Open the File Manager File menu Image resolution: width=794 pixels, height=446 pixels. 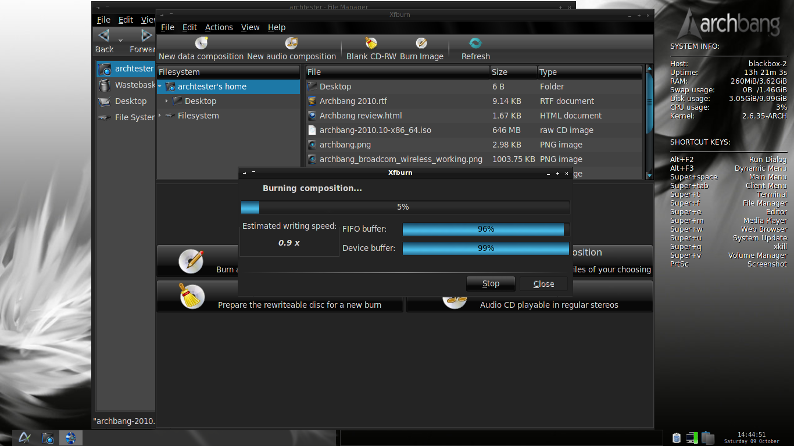coord(103,20)
